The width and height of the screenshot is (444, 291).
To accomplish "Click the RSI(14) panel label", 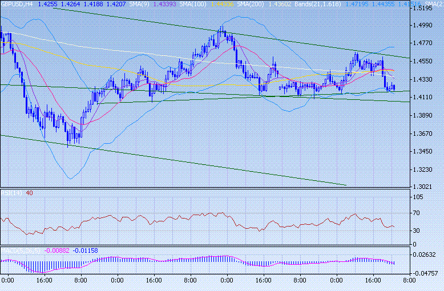I will pyautogui.click(x=11, y=193).
